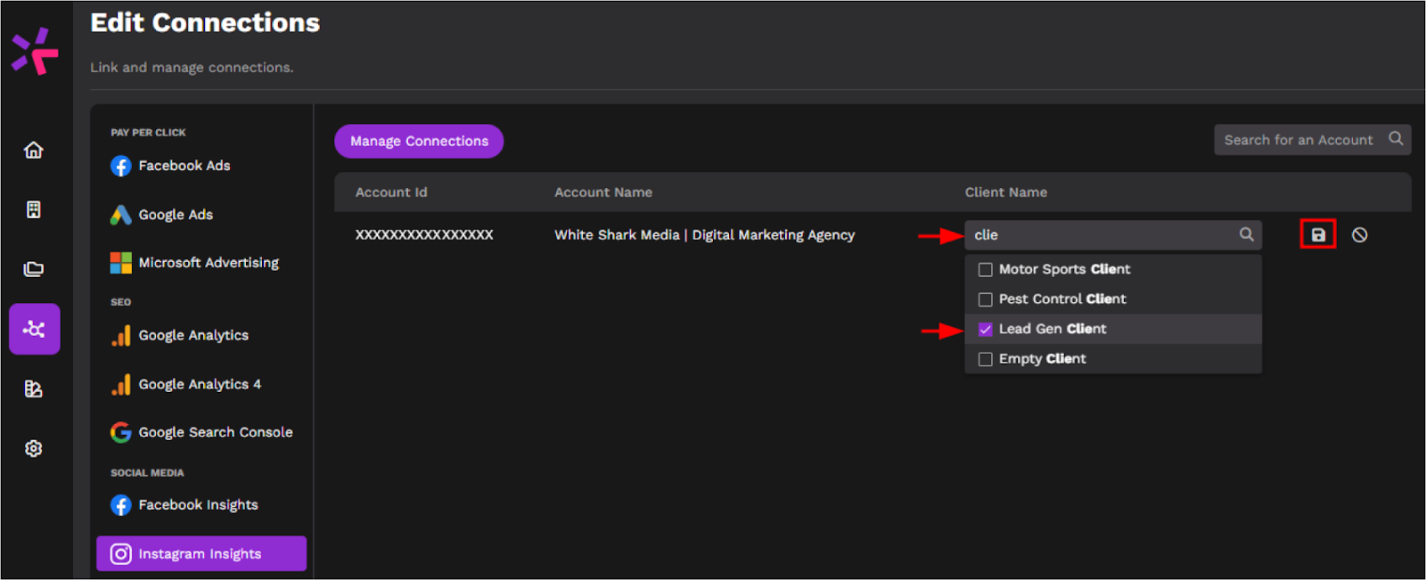The width and height of the screenshot is (1426, 580).
Task: Click the Google Ads logo icon
Action: 121,215
